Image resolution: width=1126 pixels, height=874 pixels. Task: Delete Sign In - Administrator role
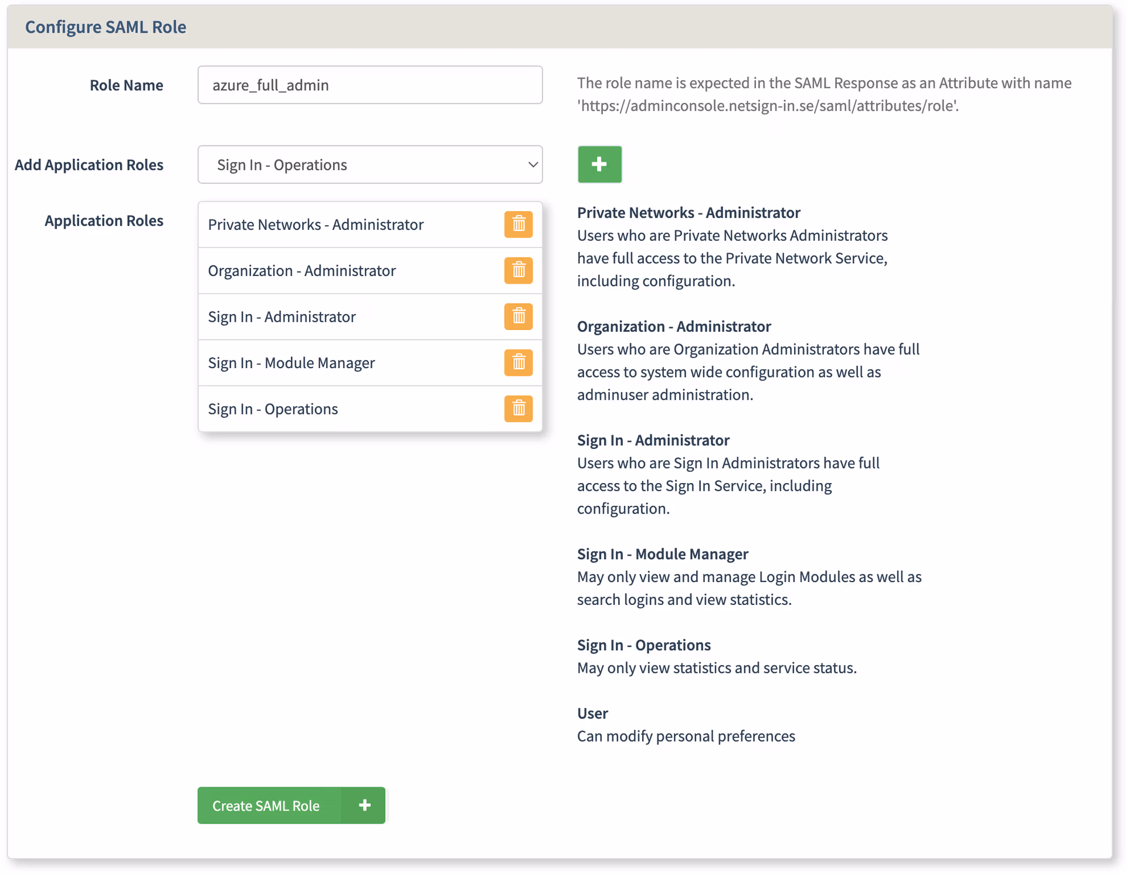[518, 317]
